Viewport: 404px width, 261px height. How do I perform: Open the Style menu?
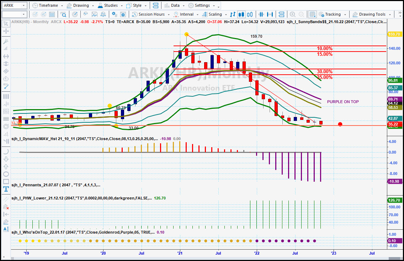tap(134, 5)
